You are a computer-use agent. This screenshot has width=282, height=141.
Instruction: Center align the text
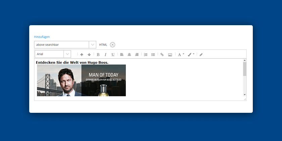[129, 54]
